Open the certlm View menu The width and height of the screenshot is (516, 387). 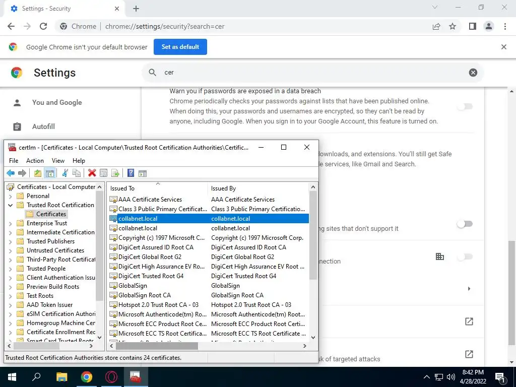[58, 161]
